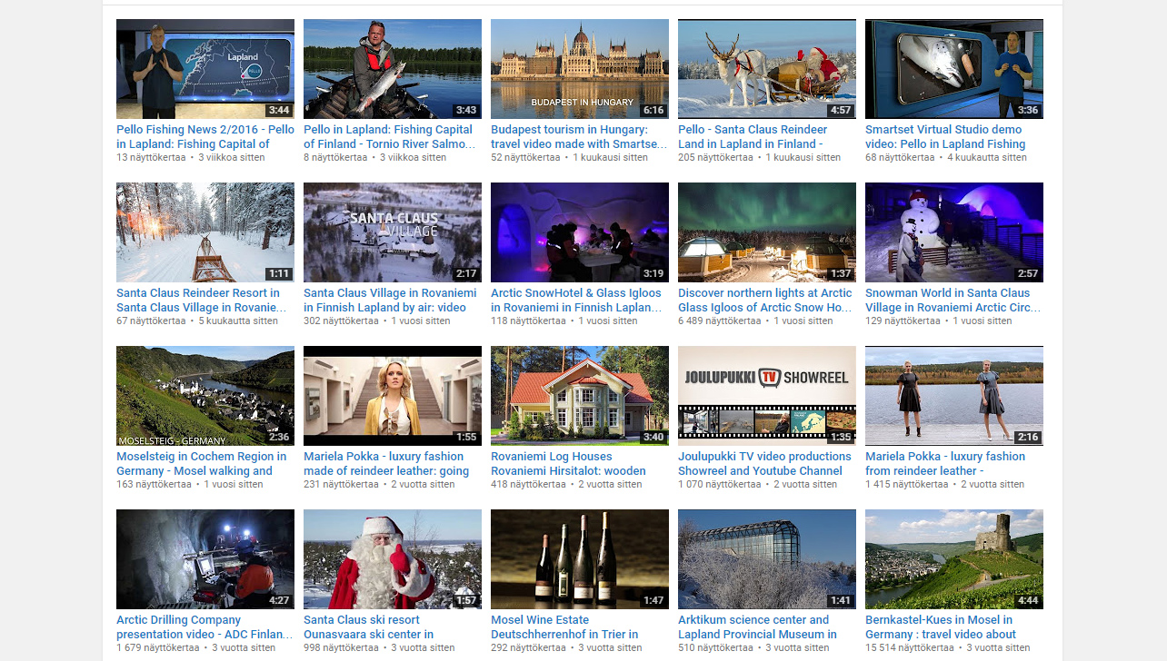Open the Santa Claus Reindeer Land thumbnail
Image resolution: width=1167 pixels, height=661 pixels.
pos(767,69)
